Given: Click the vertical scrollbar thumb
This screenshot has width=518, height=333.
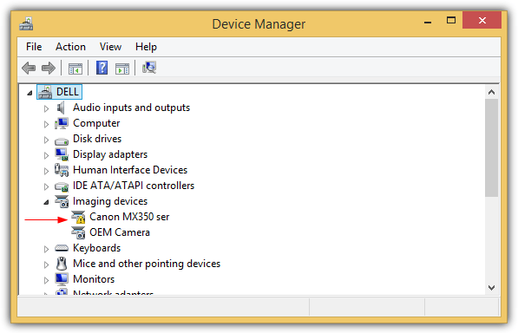Looking at the screenshot, I should (492, 147).
